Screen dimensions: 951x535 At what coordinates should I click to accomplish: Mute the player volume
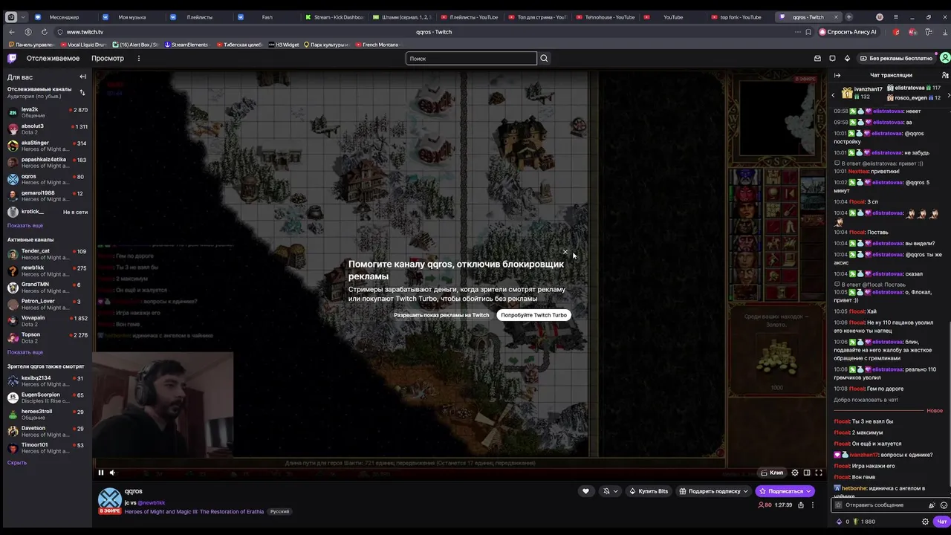click(x=112, y=473)
